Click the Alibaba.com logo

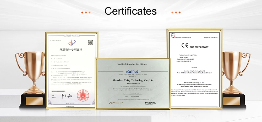click(x=116, y=103)
